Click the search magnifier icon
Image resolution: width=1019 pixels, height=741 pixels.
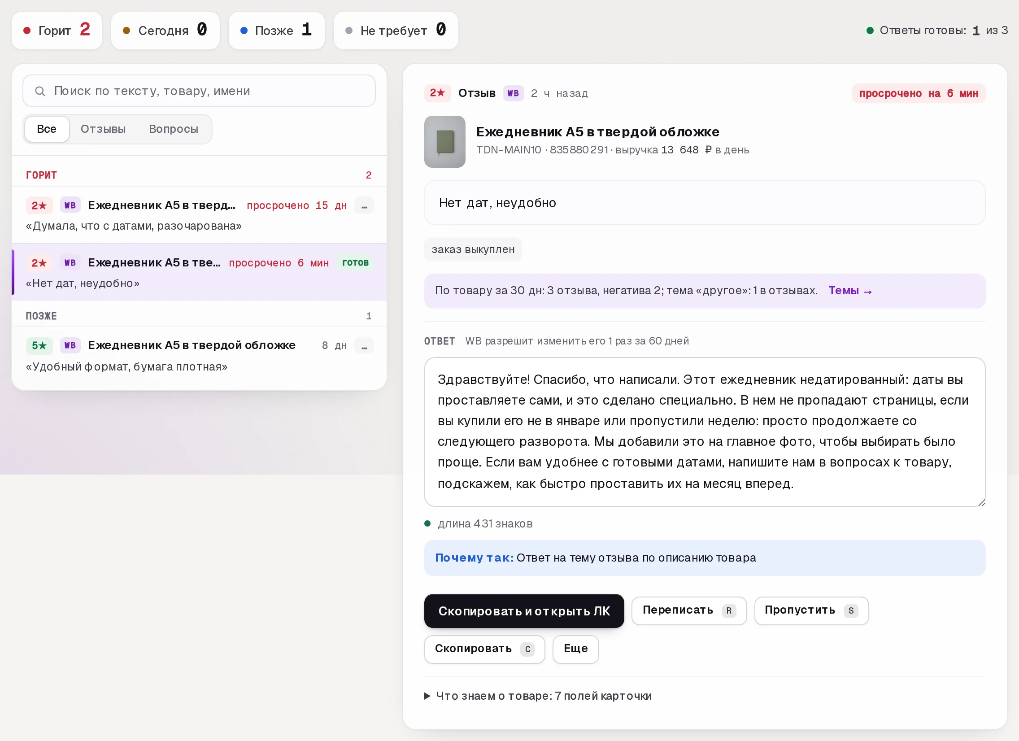click(40, 91)
